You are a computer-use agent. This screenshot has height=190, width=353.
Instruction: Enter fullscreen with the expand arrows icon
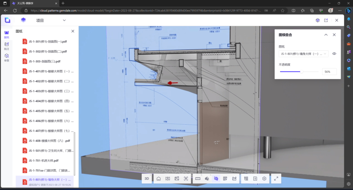(x=276, y=179)
